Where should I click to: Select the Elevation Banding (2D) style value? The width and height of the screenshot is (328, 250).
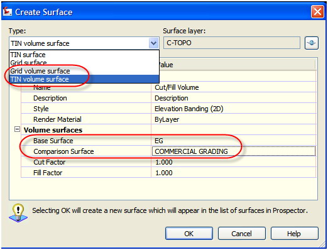click(234, 109)
